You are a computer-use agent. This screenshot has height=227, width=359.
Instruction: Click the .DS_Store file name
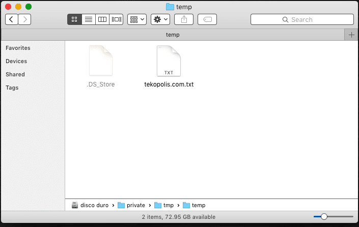tap(101, 84)
